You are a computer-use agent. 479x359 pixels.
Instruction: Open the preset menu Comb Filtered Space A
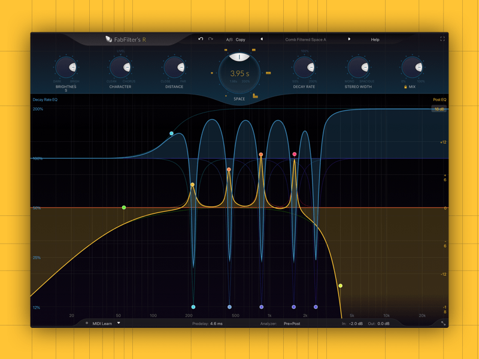point(305,39)
